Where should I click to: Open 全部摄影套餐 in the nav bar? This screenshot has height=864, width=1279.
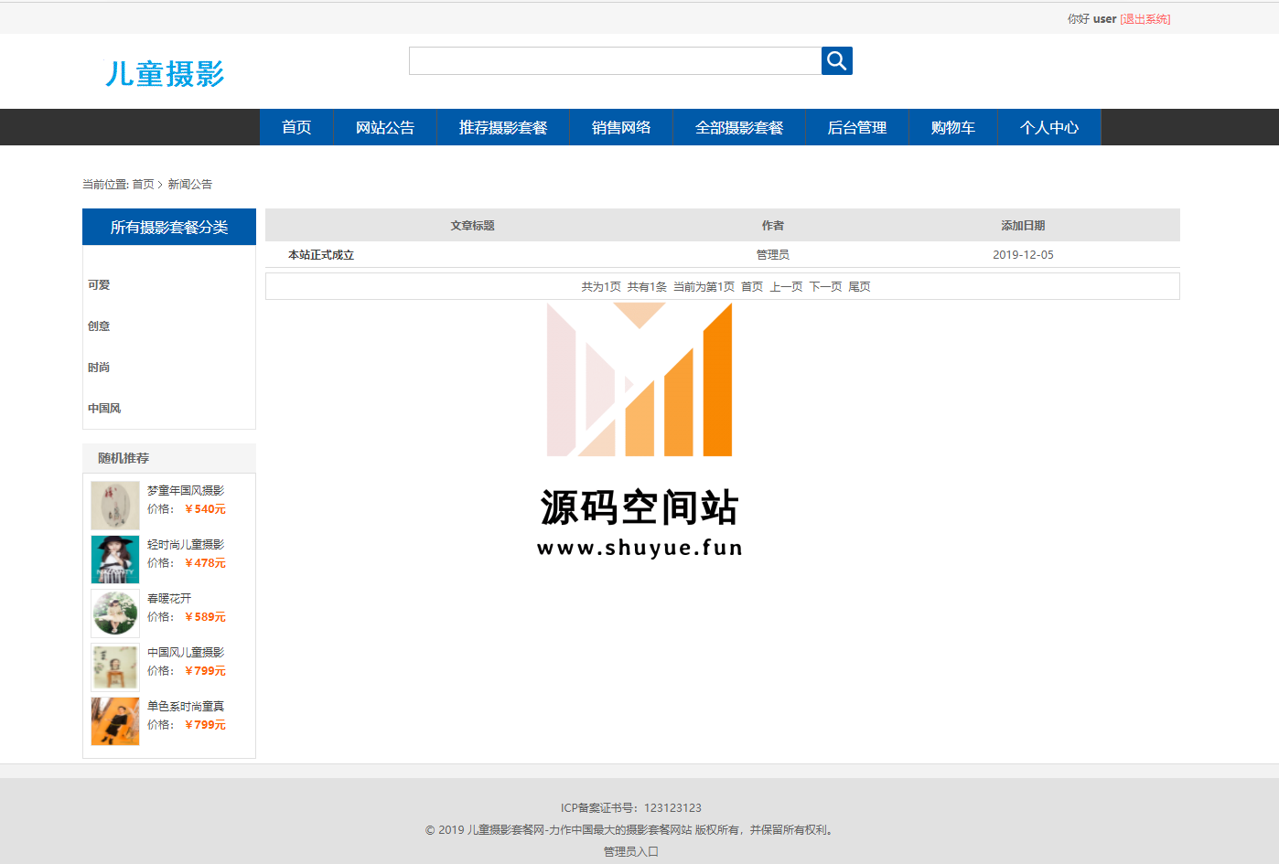[x=739, y=127]
